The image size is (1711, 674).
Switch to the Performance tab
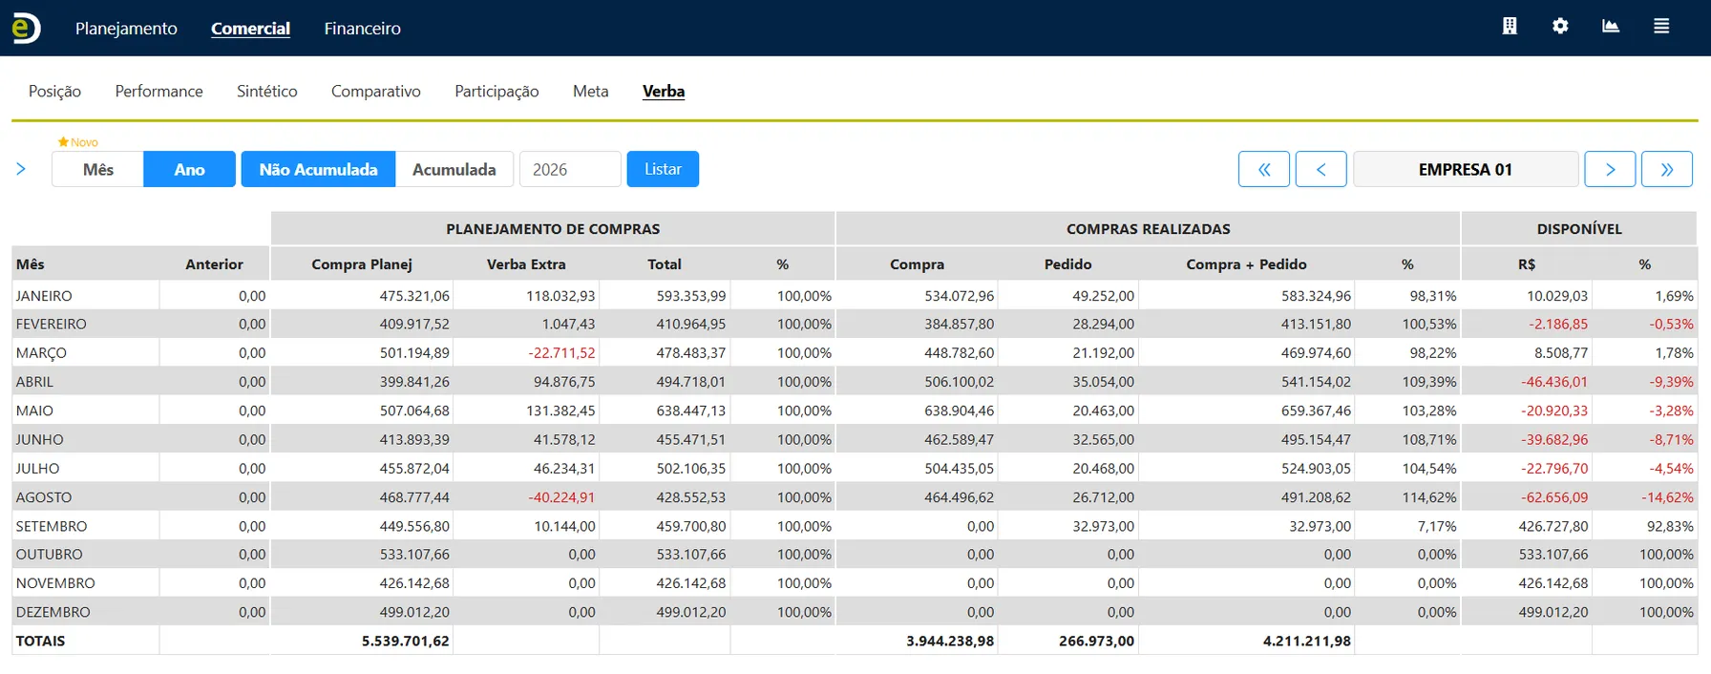click(158, 91)
